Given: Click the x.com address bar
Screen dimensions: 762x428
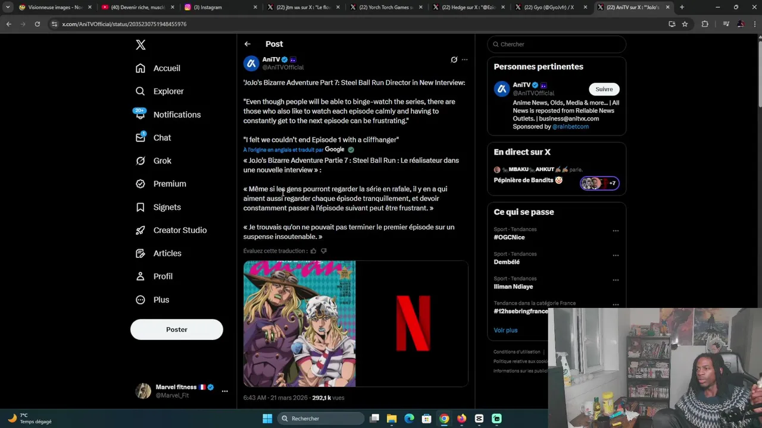Looking at the screenshot, I should 357,24.
